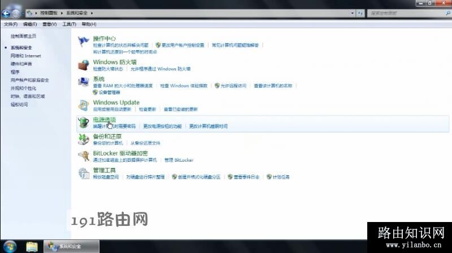Image resolution: width=452 pixels, height=253 pixels.
Task: Open the address bar history dropdown arrow
Action: coord(352,13)
